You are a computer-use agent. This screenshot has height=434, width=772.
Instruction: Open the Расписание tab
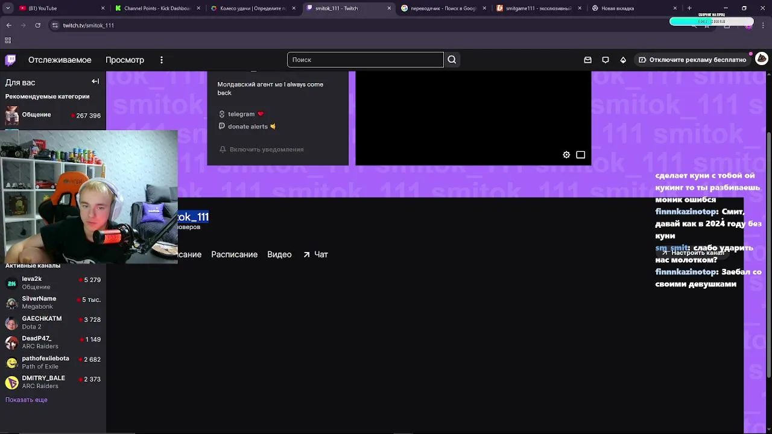pyautogui.click(x=234, y=254)
